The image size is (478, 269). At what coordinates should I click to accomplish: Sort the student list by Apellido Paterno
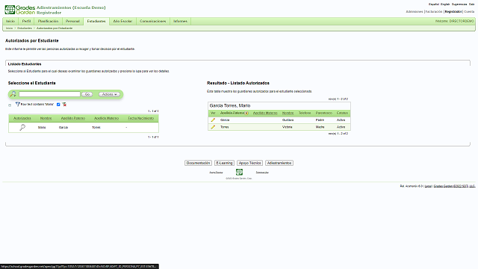tap(73, 118)
